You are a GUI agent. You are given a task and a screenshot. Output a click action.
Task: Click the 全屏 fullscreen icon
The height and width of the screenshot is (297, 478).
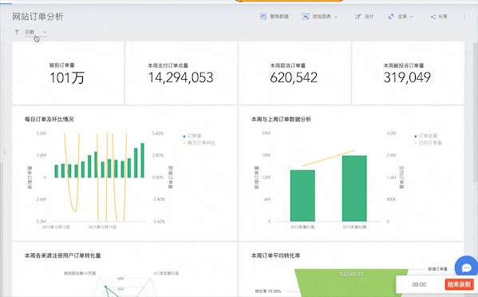391,17
